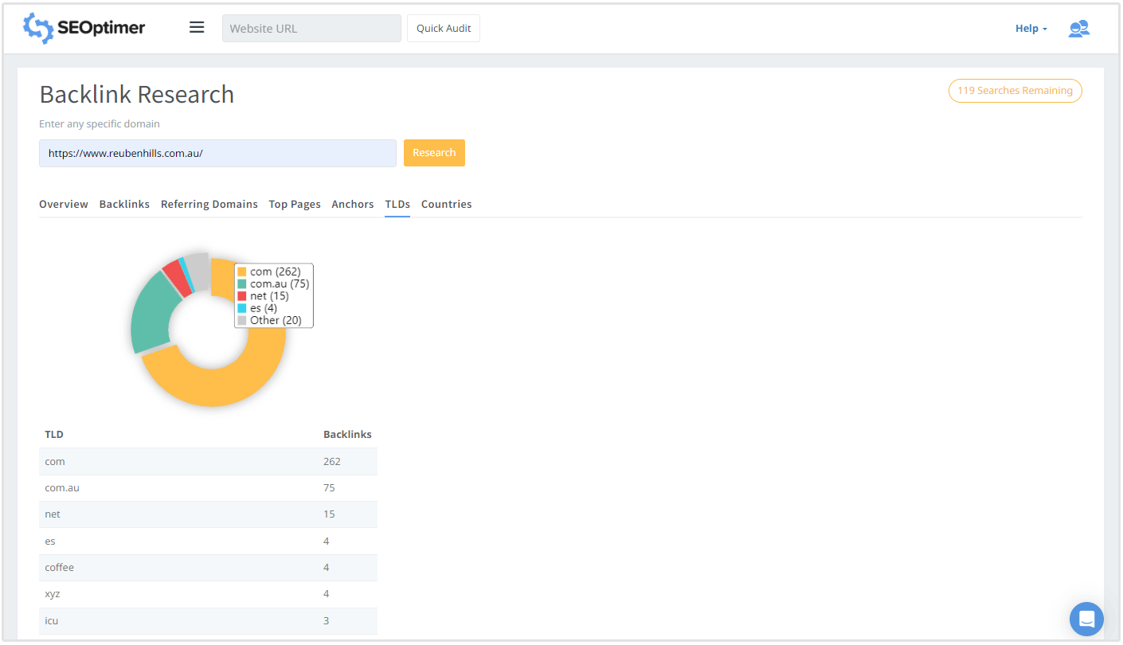Select the Top Pages tab
This screenshot has width=1123, height=645.
(295, 205)
